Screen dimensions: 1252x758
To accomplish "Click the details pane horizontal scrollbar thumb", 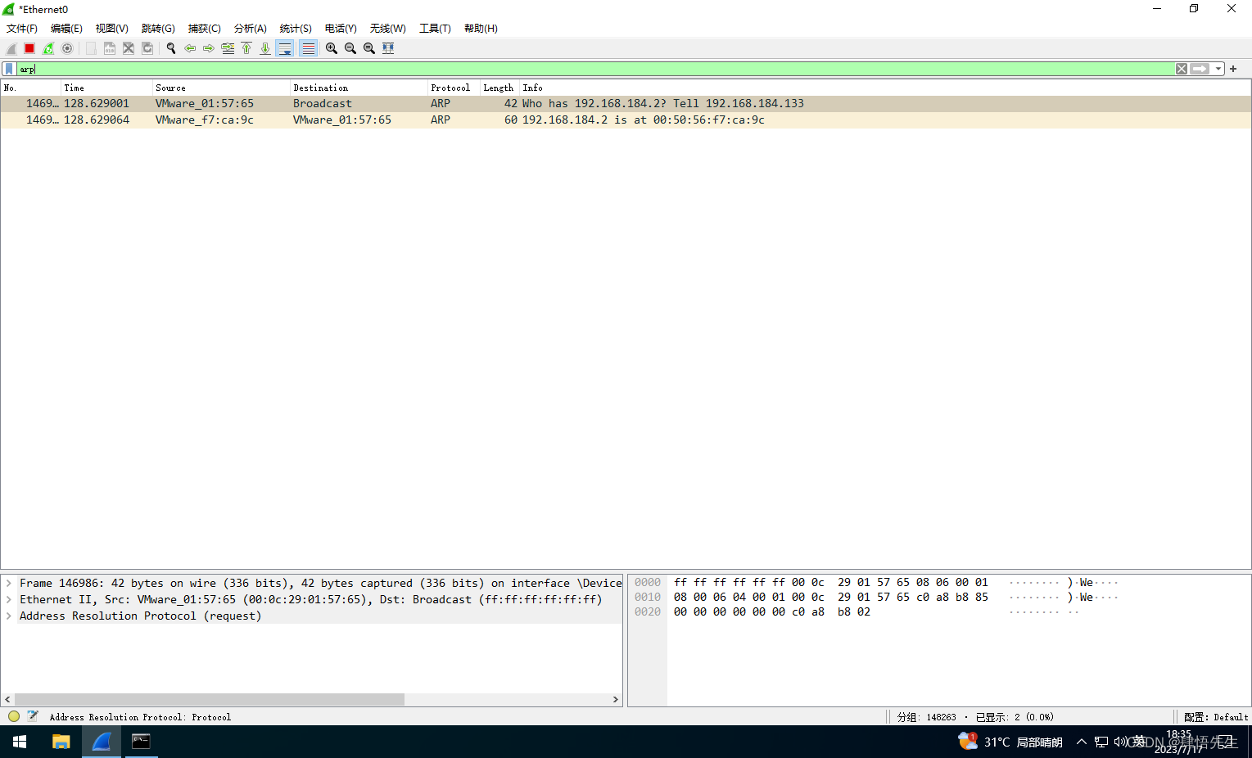I will (210, 699).
